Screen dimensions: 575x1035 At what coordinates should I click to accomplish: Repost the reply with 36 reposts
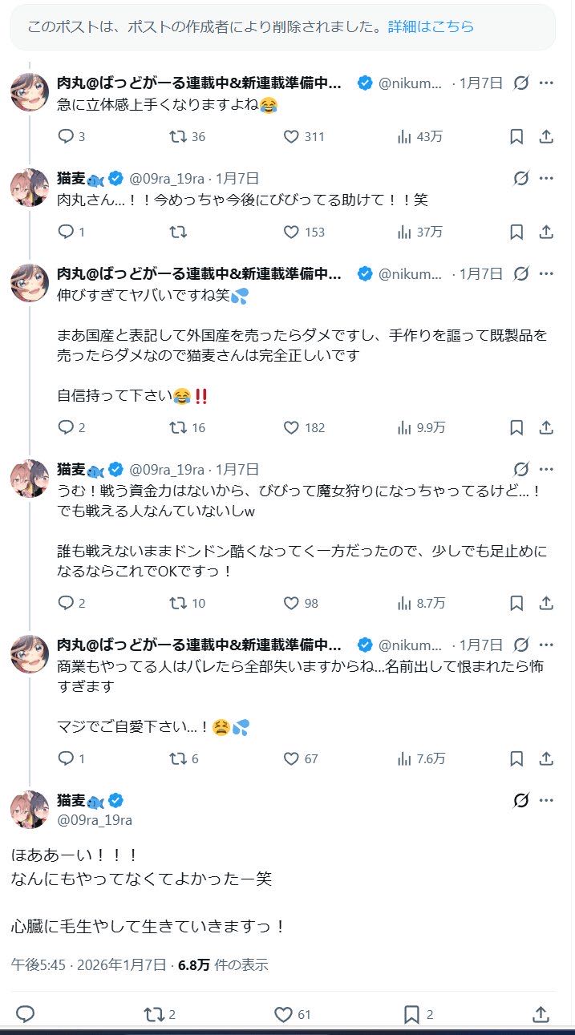(178, 136)
